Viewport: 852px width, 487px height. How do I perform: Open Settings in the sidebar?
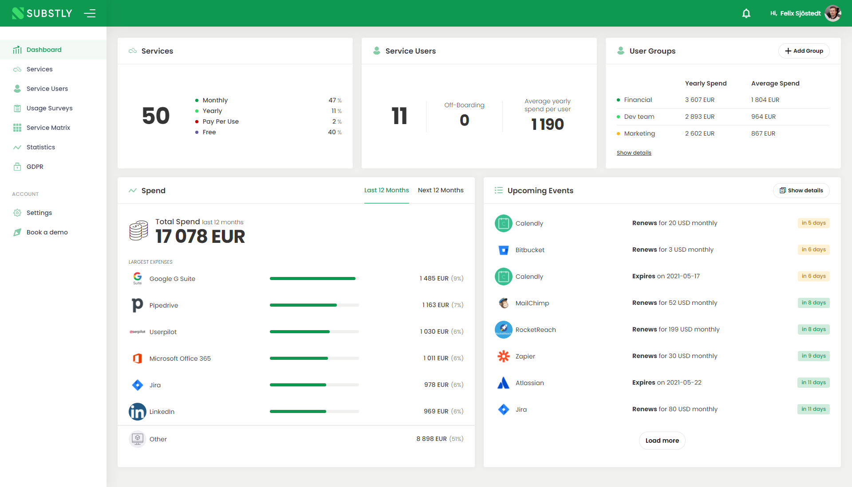coord(53,213)
